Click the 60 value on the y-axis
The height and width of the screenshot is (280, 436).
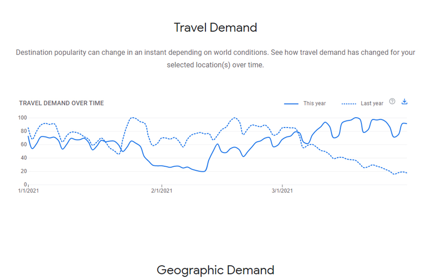pos(24,144)
